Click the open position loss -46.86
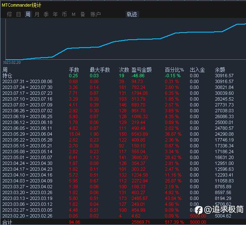The image size is (246, 225). [138, 76]
